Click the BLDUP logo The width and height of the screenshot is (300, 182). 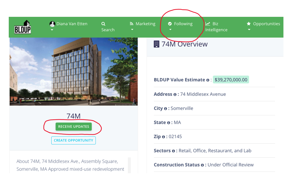(22, 27)
